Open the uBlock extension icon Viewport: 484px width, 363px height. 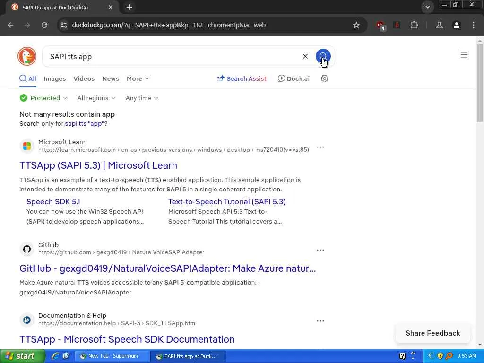click(x=380, y=26)
